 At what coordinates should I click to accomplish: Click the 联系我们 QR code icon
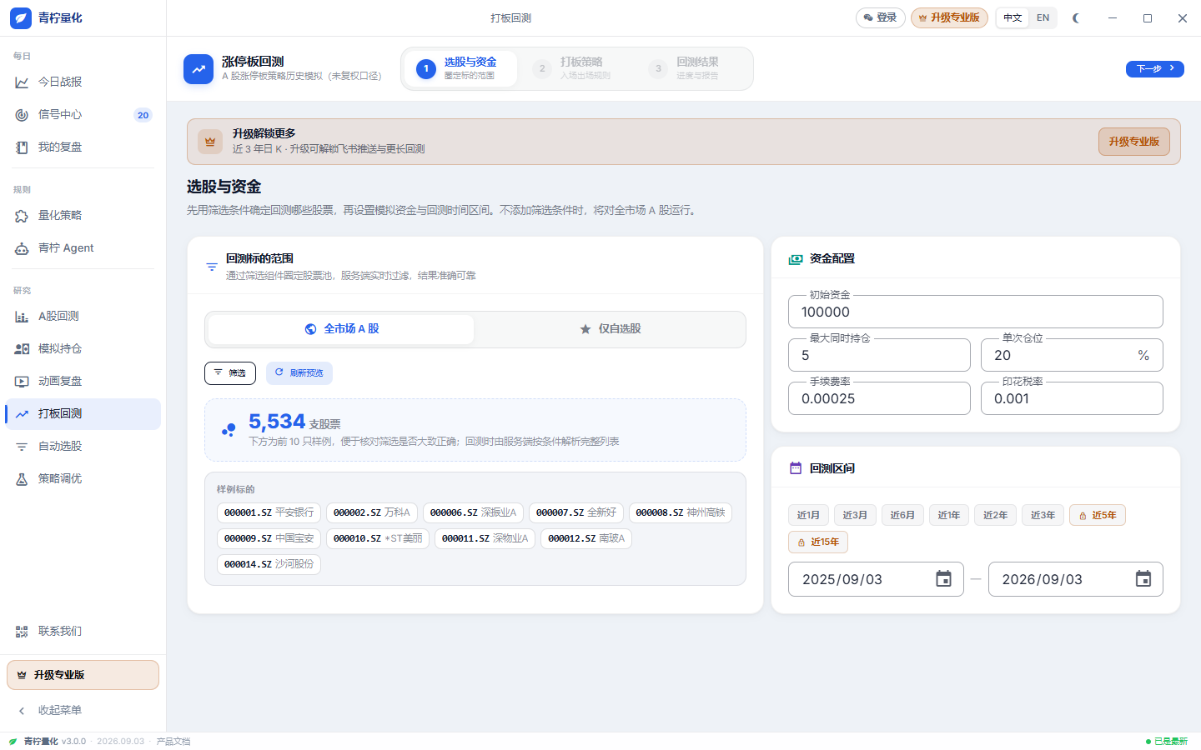point(22,632)
